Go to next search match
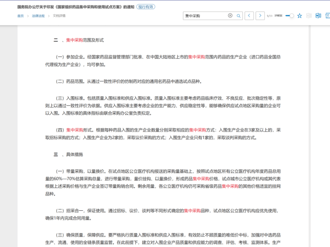 point(260,16)
